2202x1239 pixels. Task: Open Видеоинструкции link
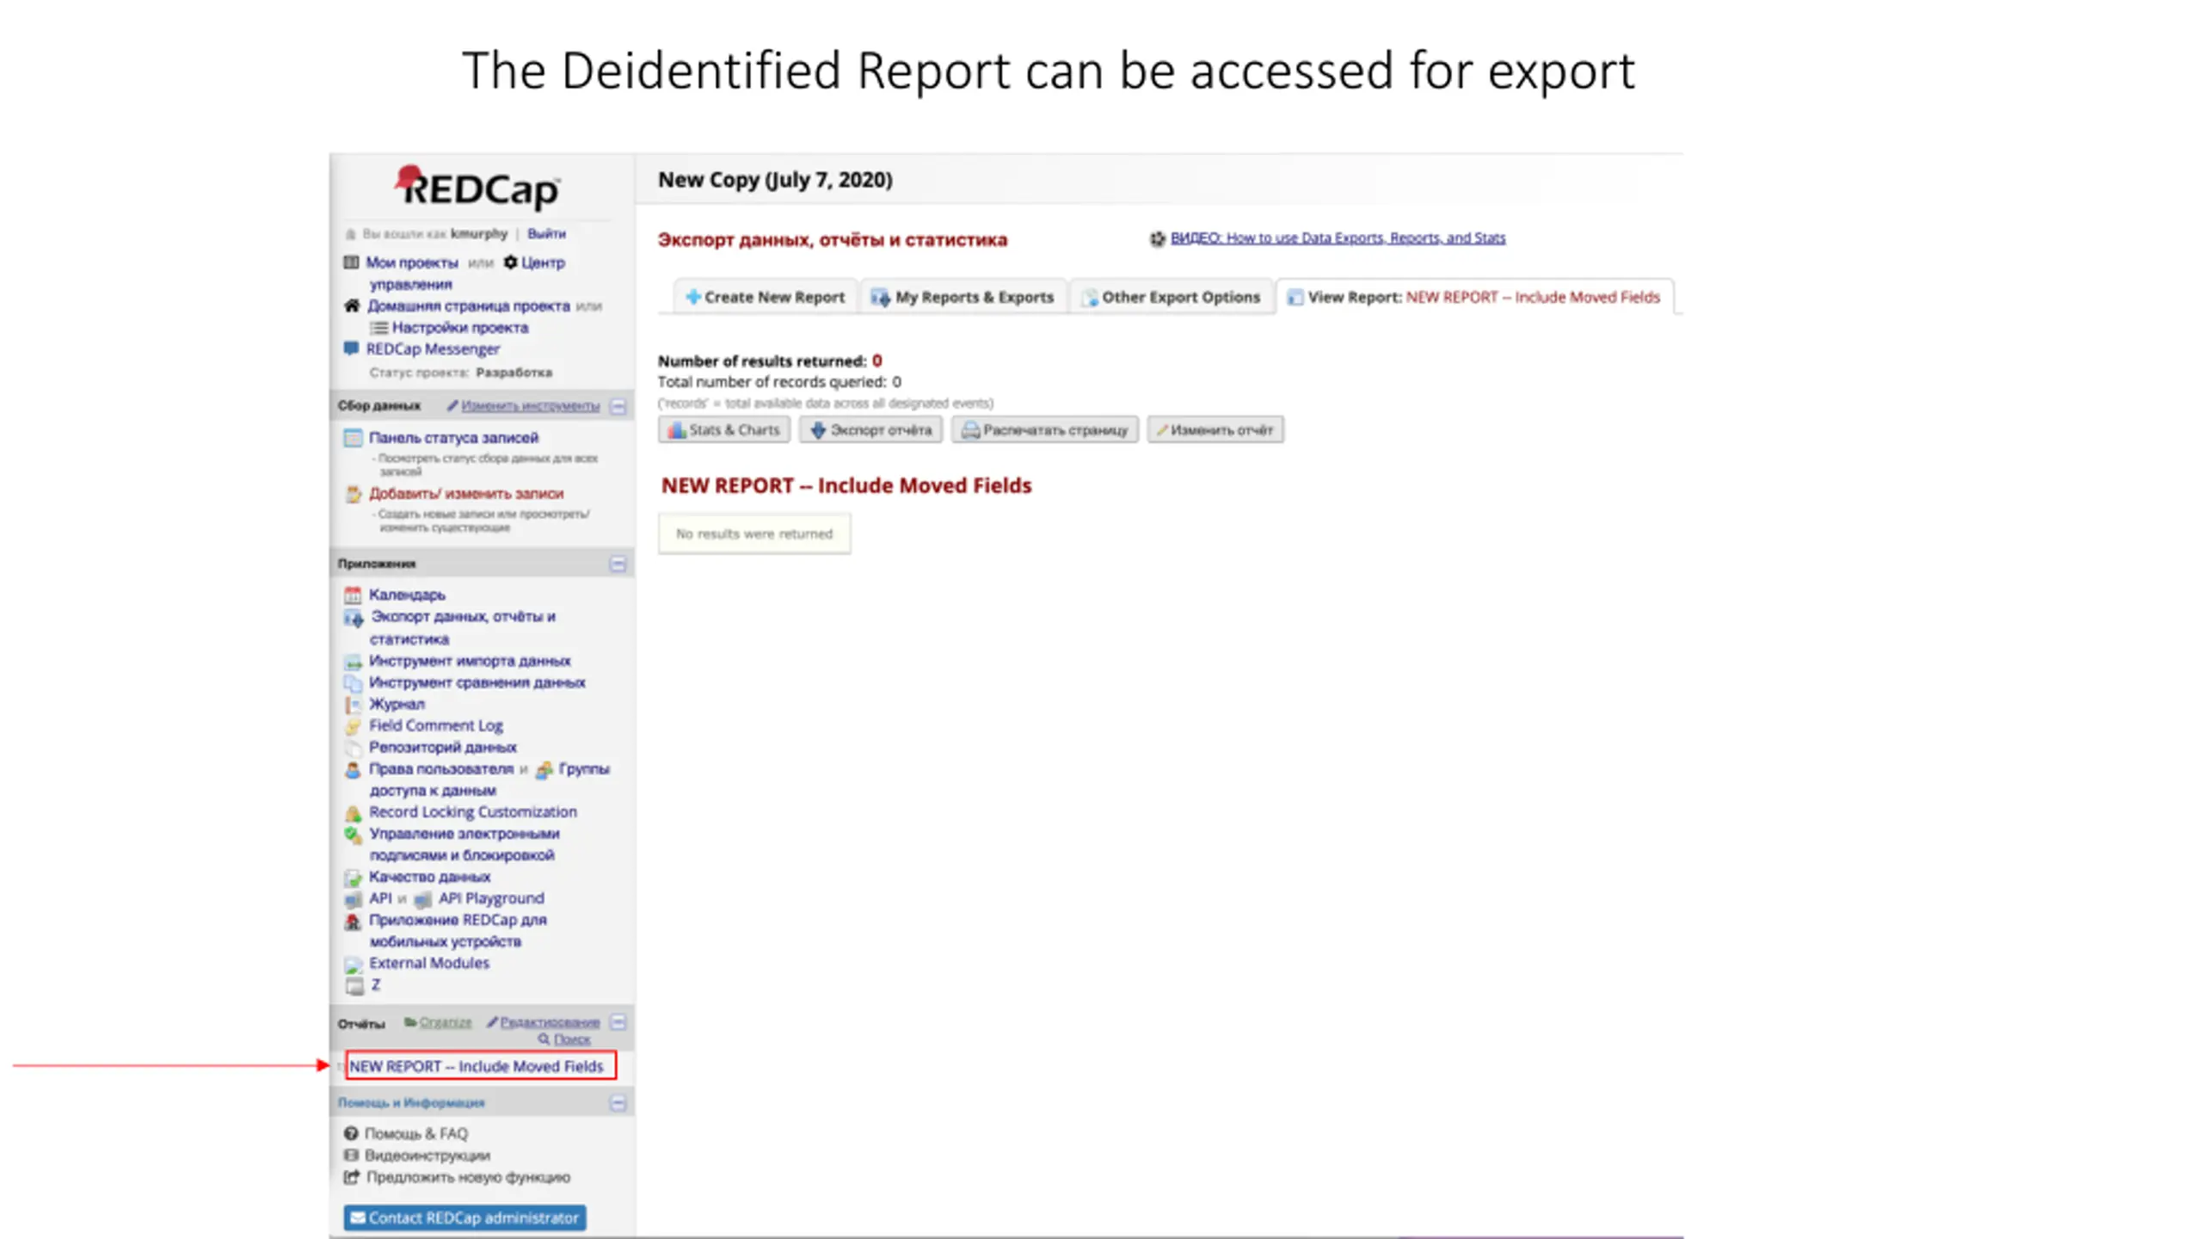coord(427,1156)
